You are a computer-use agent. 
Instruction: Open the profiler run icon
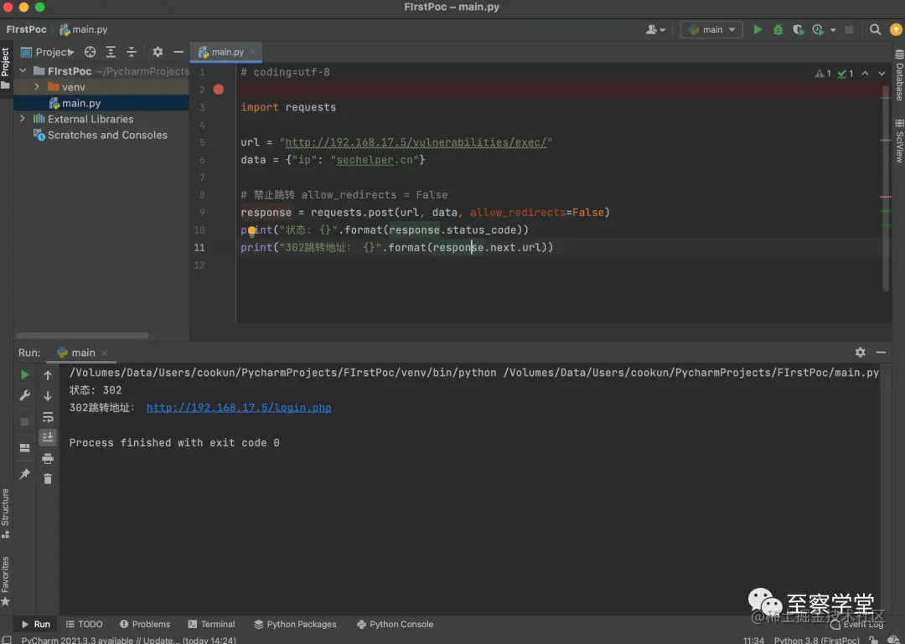tap(818, 29)
